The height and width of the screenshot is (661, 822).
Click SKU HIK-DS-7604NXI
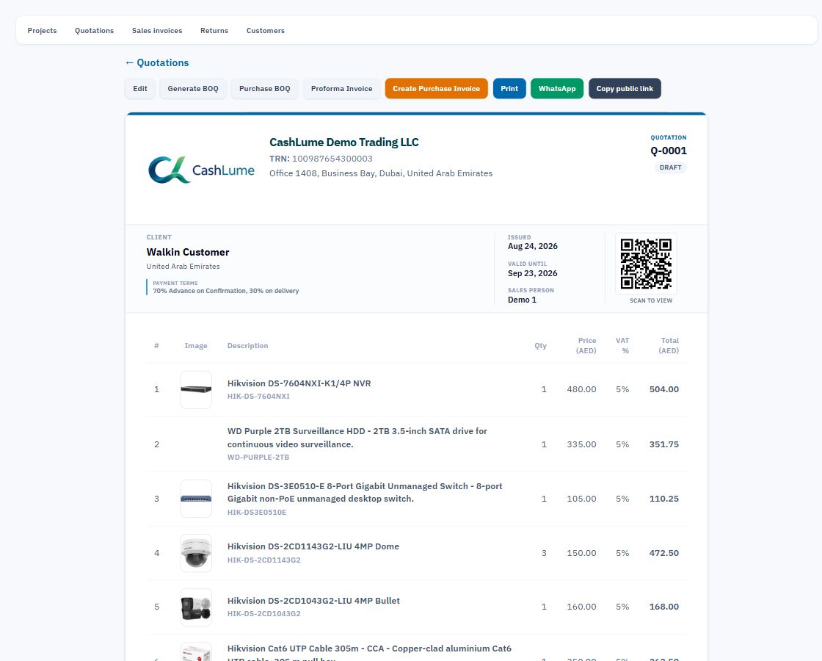pyautogui.click(x=258, y=396)
